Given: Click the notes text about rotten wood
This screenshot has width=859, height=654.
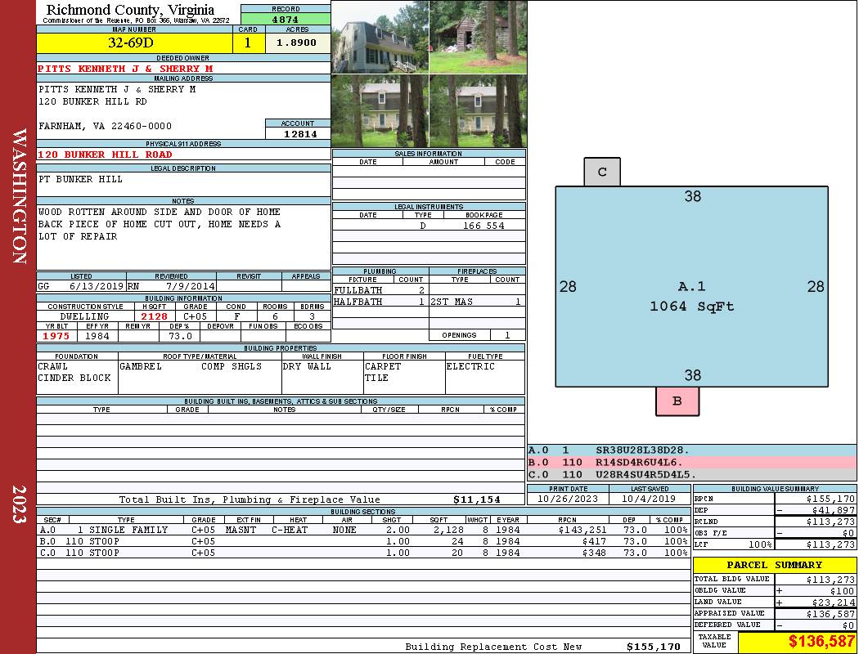Looking at the screenshot, I should (160, 224).
